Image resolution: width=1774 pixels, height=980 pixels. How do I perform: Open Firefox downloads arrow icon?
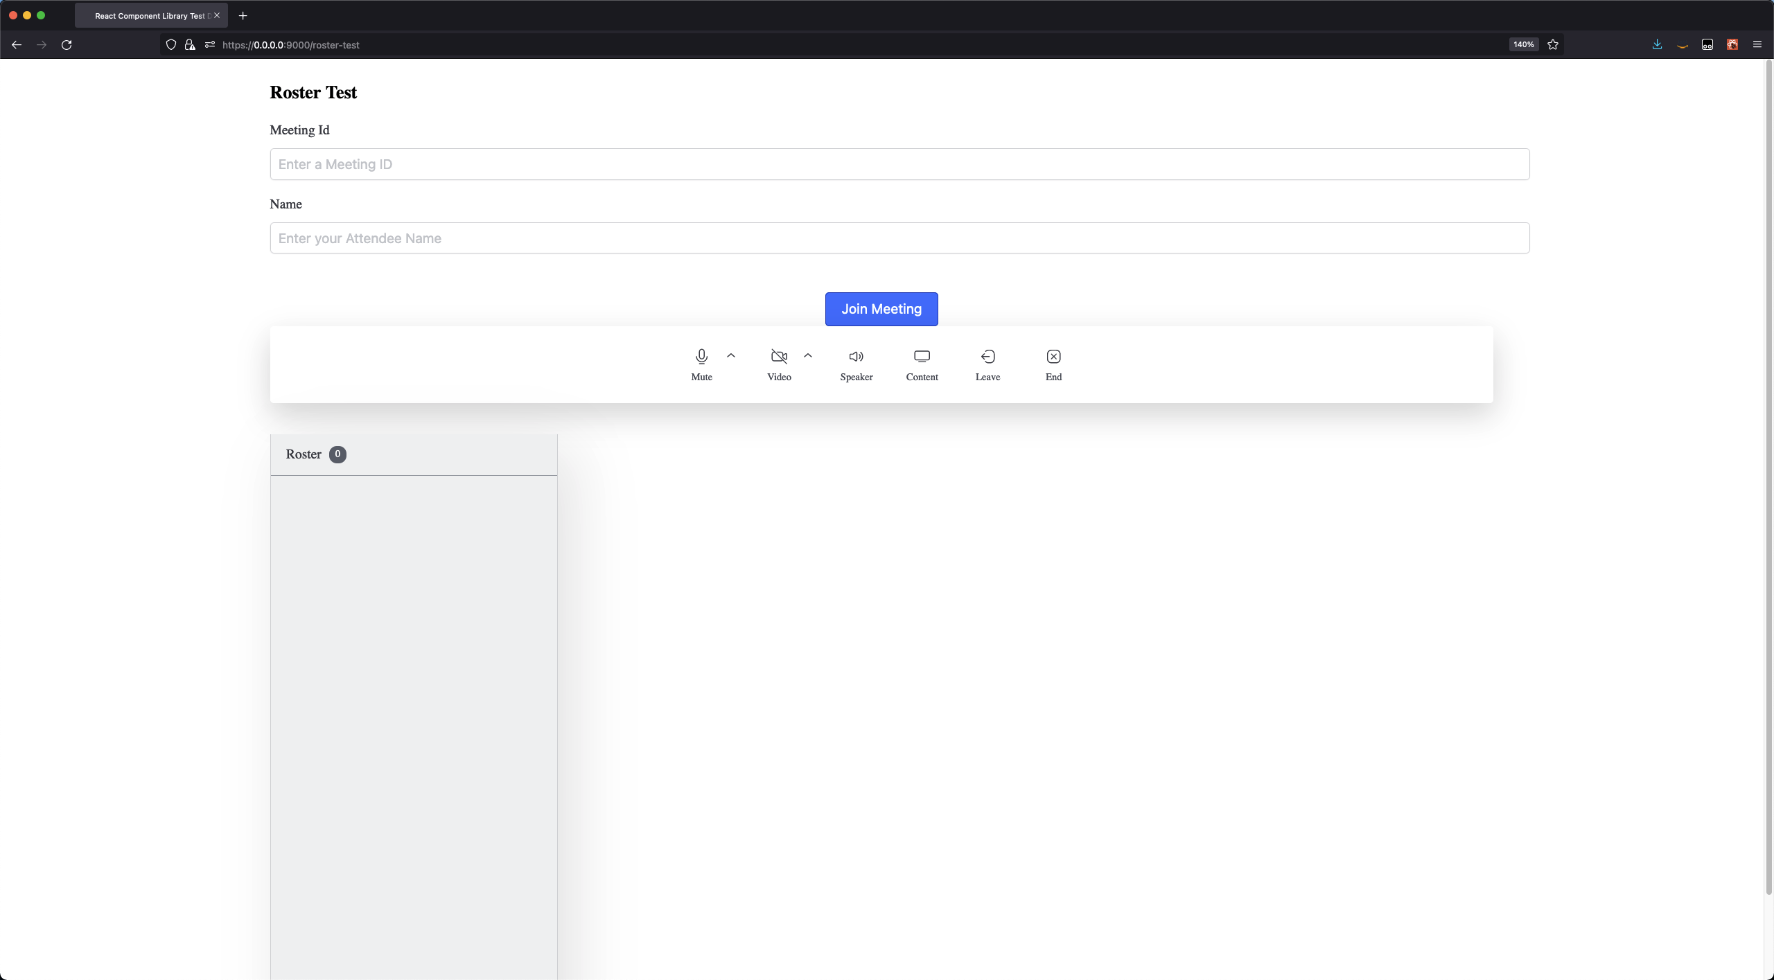pos(1657,44)
